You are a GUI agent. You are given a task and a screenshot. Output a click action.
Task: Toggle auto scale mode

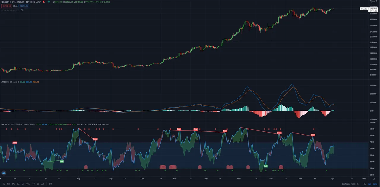(375, 184)
